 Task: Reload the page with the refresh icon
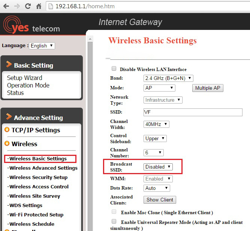pyautogui.click(x=28, y=6)
